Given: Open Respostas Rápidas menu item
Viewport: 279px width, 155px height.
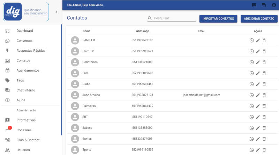Looking at the screenshot, I should pos(31,51).
